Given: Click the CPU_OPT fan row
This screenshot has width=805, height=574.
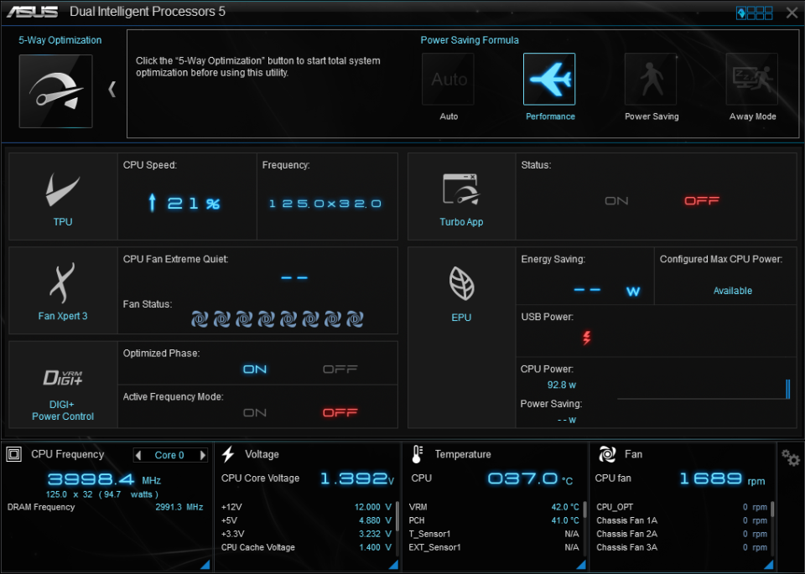Looking at the screenshot, I should (682, 507).
